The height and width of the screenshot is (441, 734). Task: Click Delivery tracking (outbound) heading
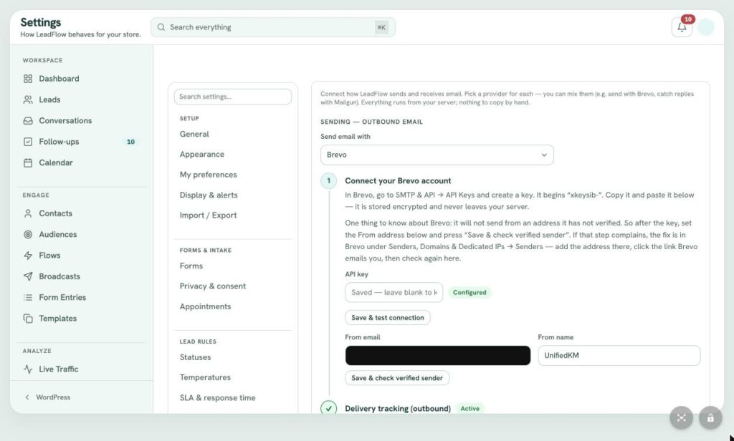tap(398, 408)
